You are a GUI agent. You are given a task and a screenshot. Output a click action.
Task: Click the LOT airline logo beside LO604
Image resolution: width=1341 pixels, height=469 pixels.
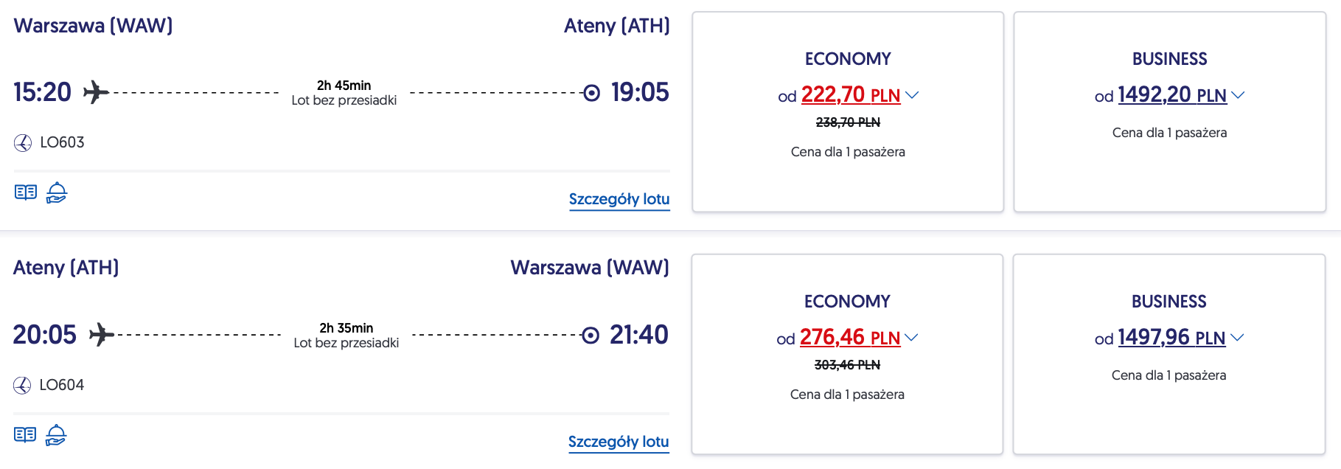[22, 386]
